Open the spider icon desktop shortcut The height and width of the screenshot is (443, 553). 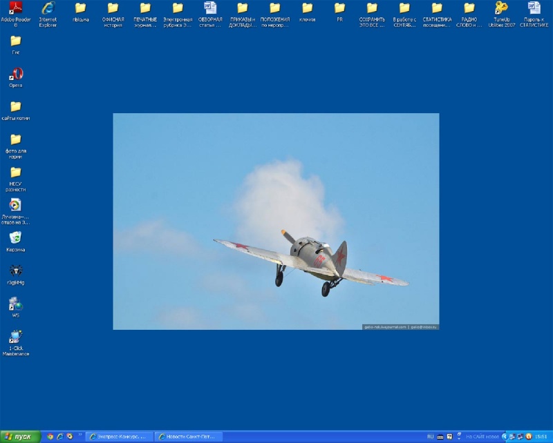pyautogui.click(x=15, y=271)
